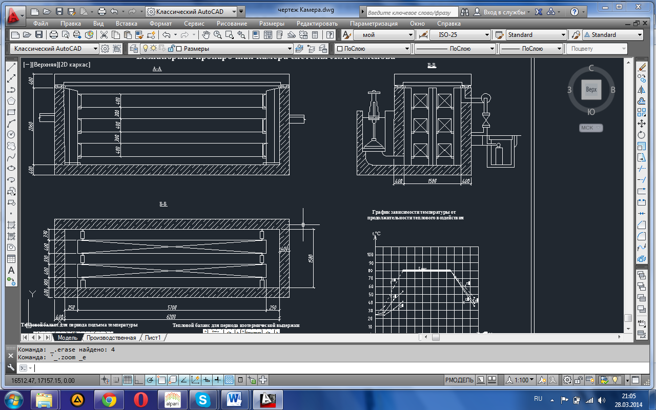Select the Multiline Text A tool
The width and height of the screenshot is (656, 410).
coord(11,270)
